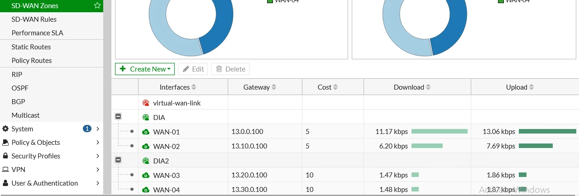Click the Security Profiles lock icon

[5, 156]
